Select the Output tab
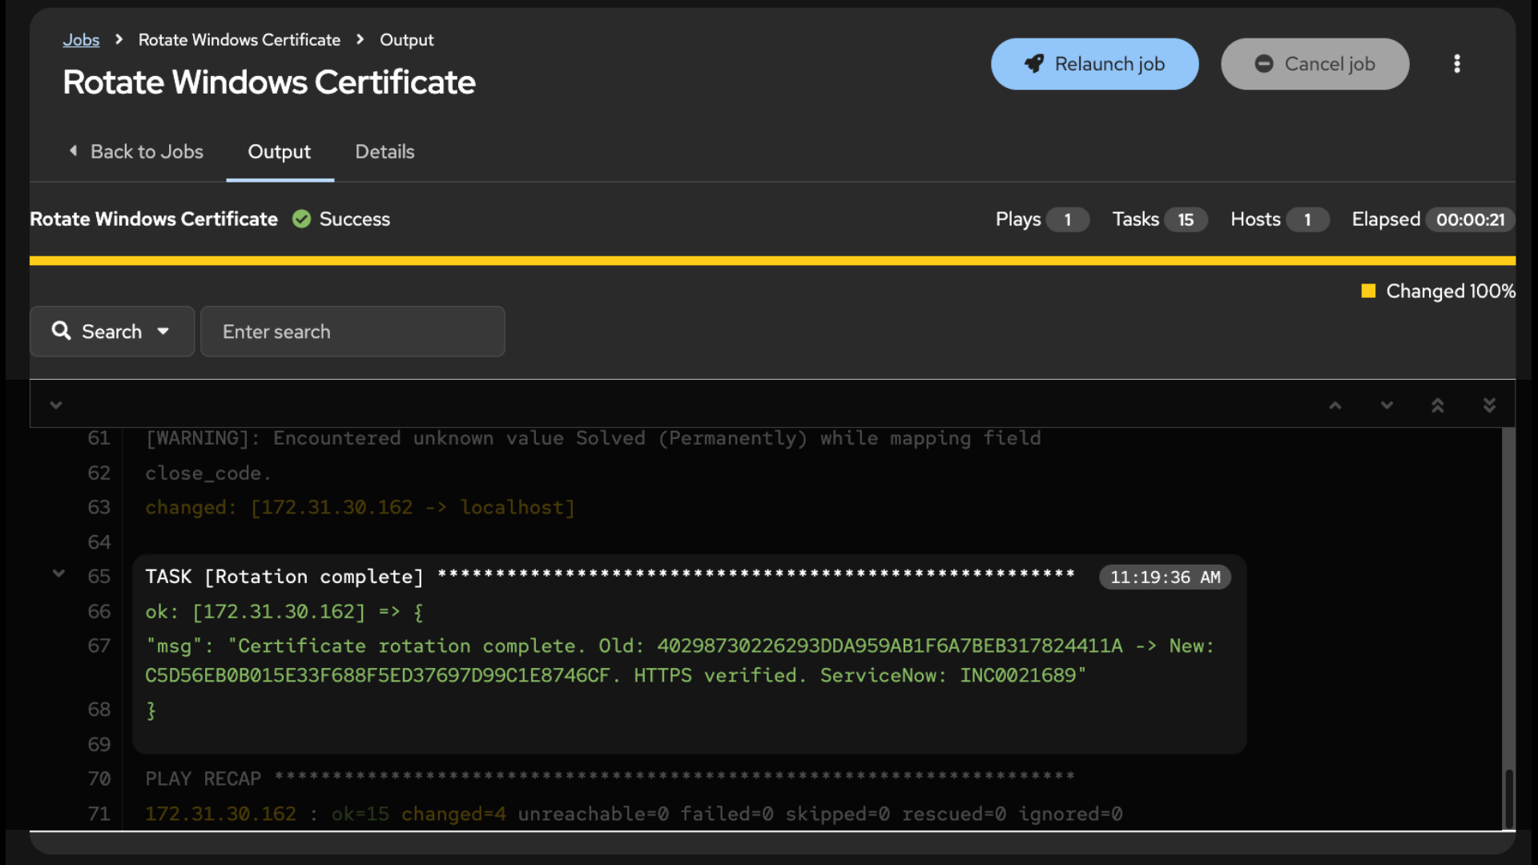Screen dimensions: 1538x865 coord(279,151)
